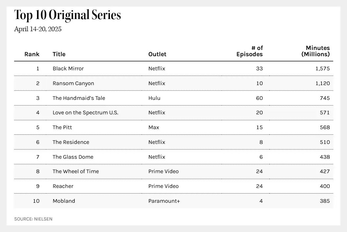Select The Wheel of Time title

pyautogui.click(x=76, y=172)
